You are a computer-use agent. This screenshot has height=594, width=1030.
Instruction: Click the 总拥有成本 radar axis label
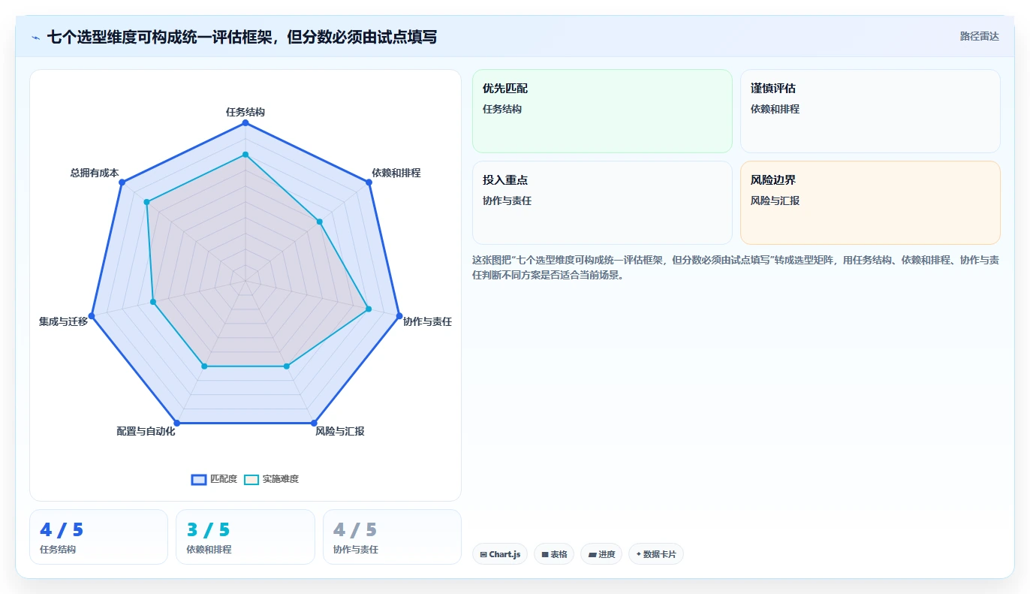95,173
